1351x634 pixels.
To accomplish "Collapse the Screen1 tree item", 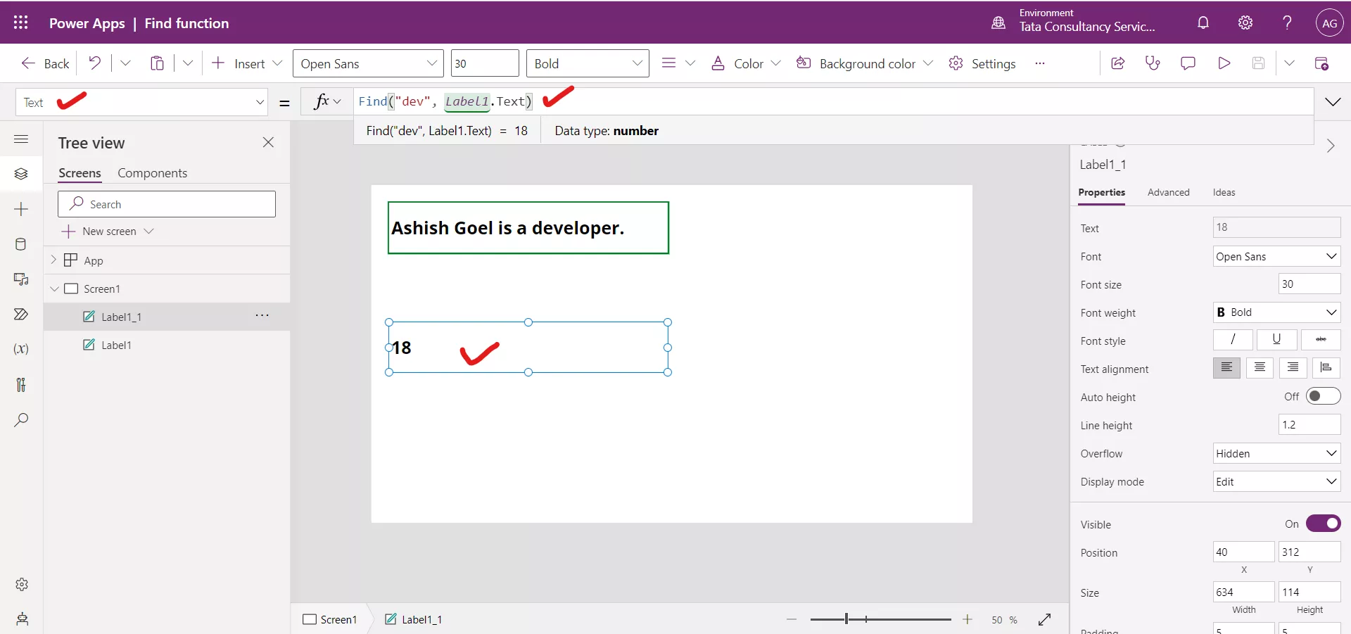I will tap(55, 289).
